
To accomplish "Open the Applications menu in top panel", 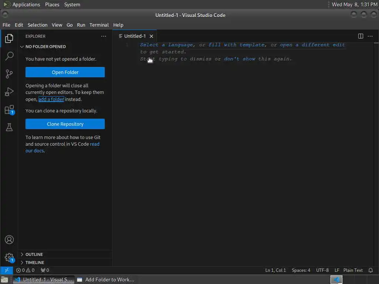I will (x=22, y=4).
